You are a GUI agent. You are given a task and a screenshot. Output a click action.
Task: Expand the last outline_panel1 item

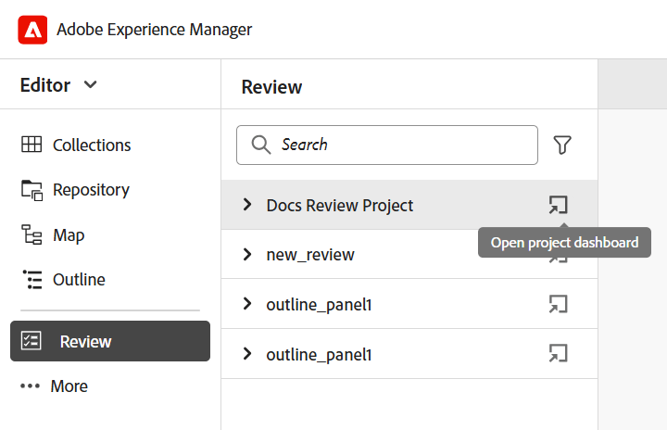pyautogui.click(x=247, y=353)
